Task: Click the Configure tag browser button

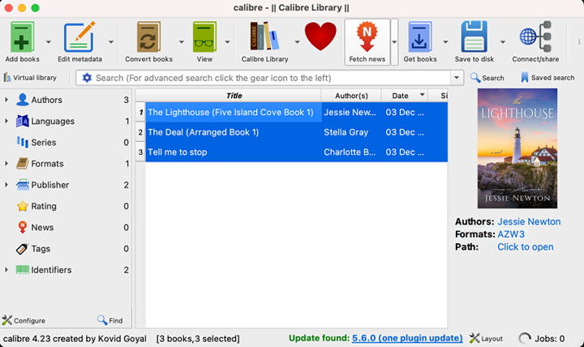Action: click(24, 320)
